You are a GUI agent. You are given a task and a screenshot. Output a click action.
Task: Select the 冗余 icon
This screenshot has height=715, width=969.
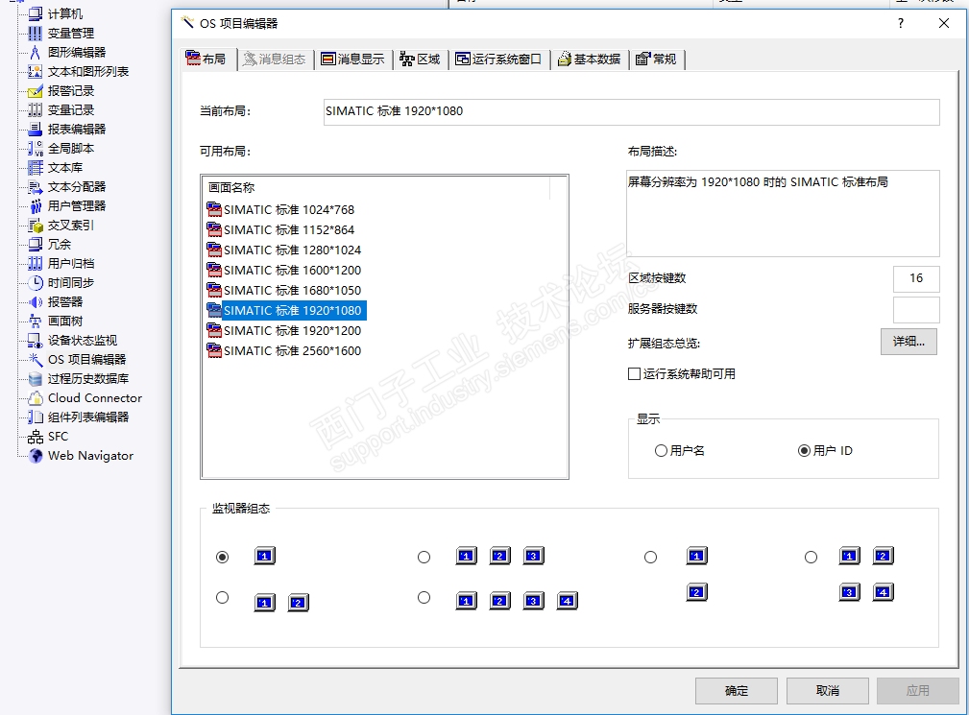[x=36, y=244]
